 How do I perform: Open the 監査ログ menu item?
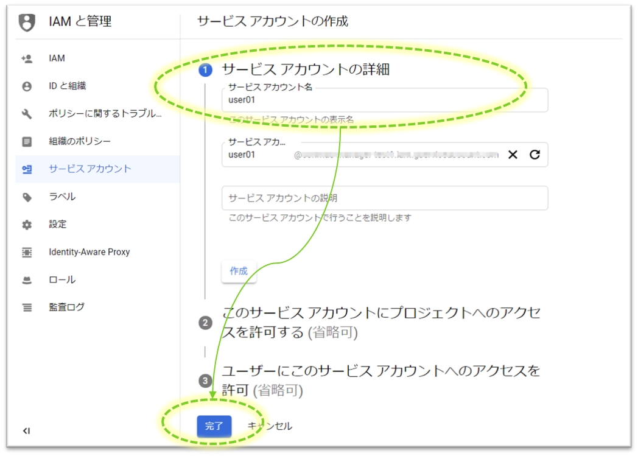(x=66, y=307)
